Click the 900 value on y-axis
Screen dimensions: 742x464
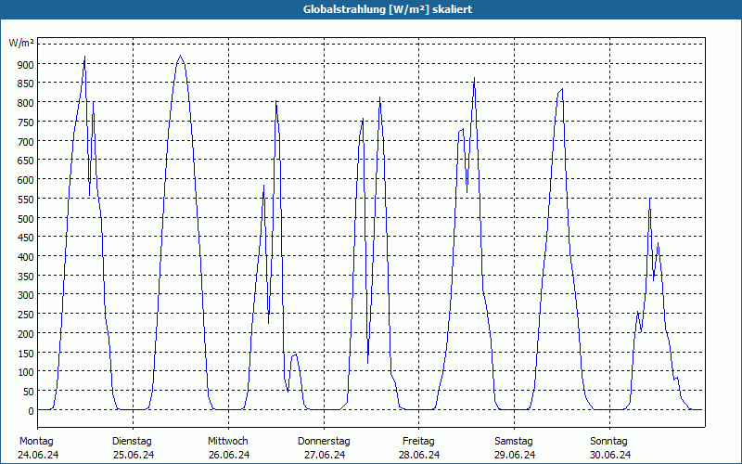pos(27,64)
